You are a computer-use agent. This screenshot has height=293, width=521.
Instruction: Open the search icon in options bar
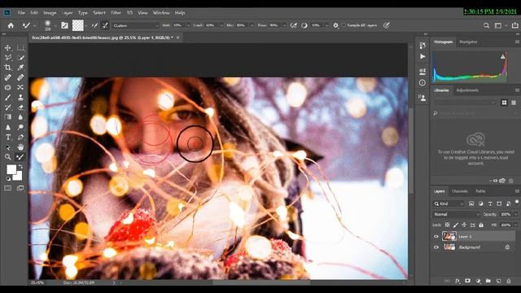coord(486,25)
